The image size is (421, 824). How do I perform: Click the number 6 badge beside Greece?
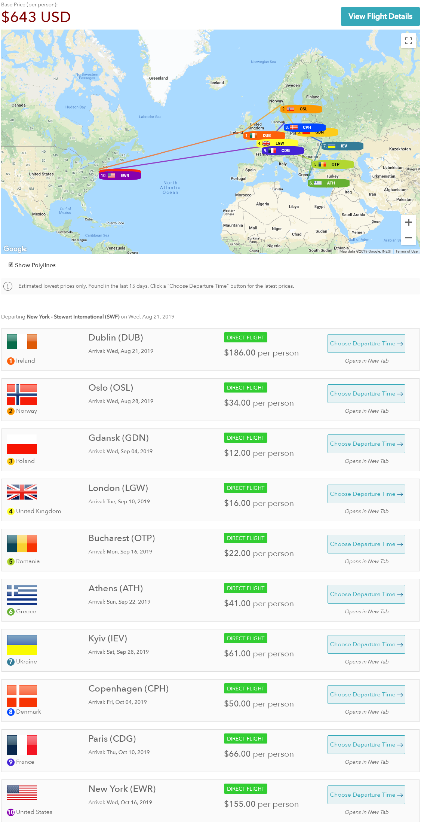[11, 611]
